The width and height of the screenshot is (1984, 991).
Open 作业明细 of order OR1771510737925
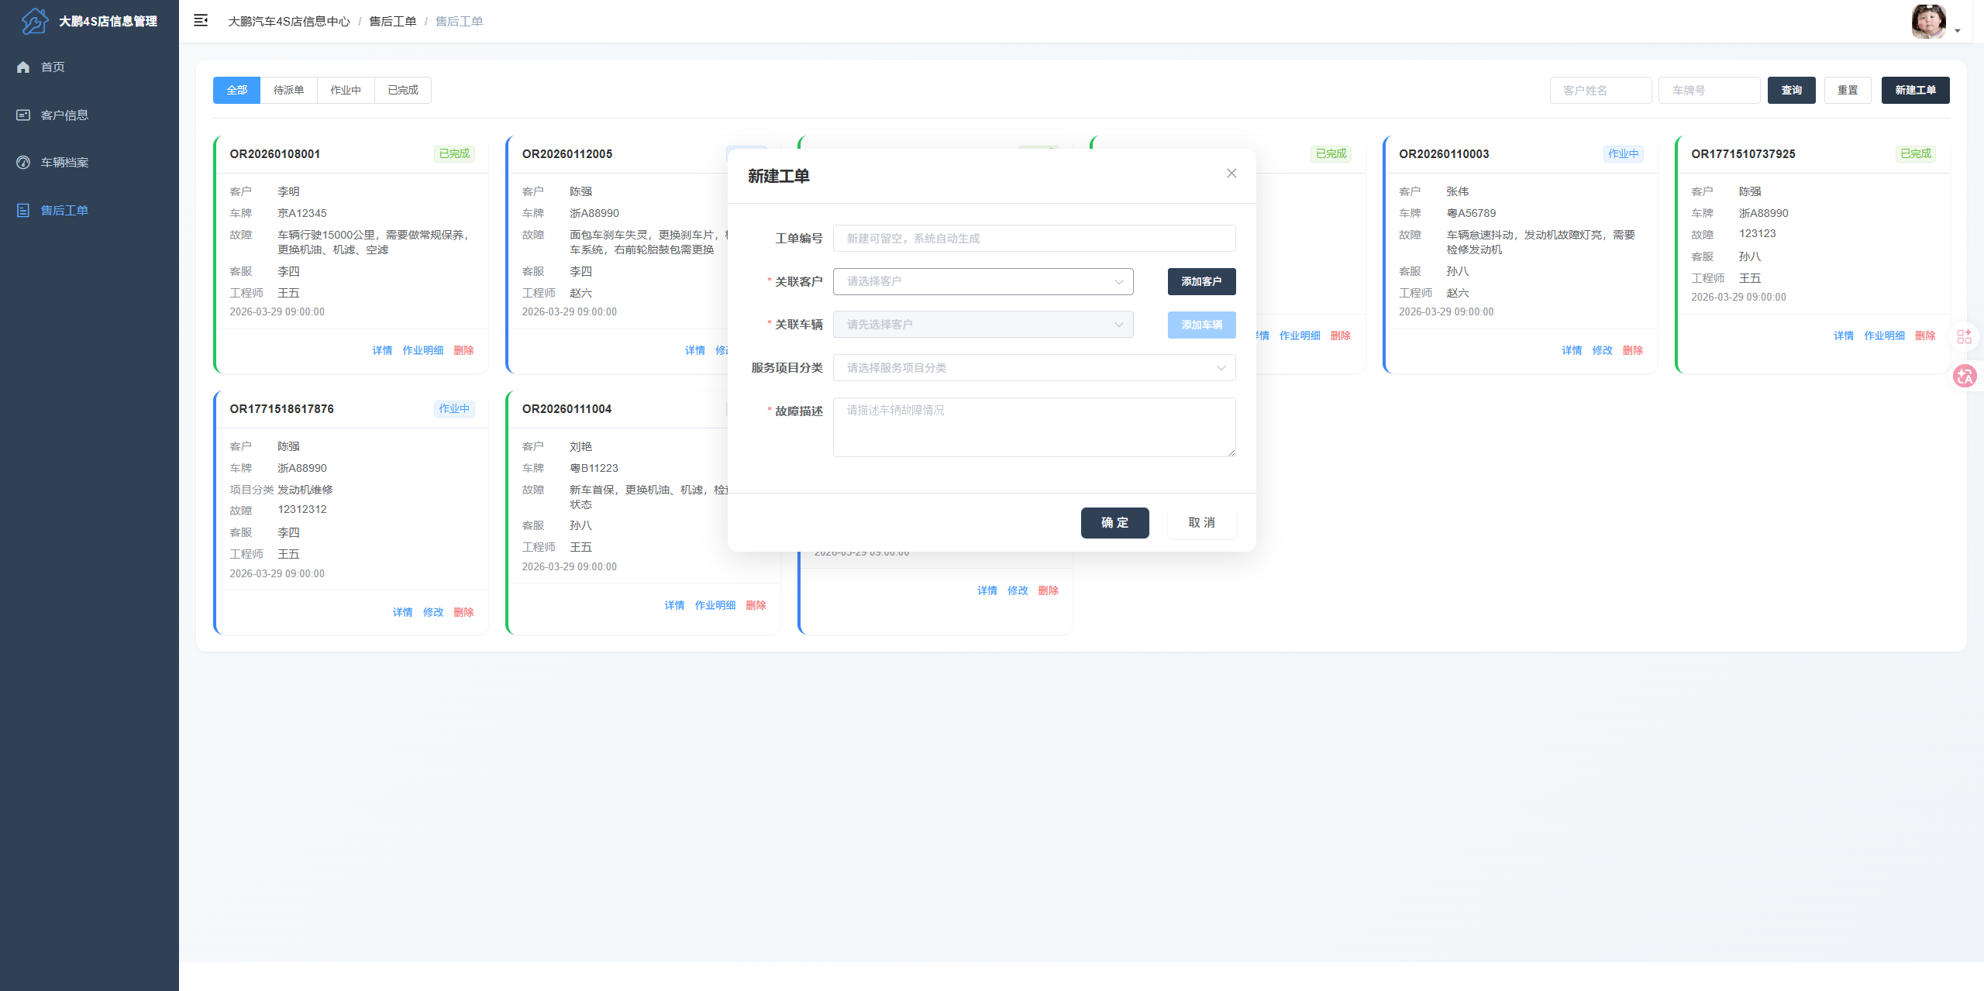(1884, 335)
